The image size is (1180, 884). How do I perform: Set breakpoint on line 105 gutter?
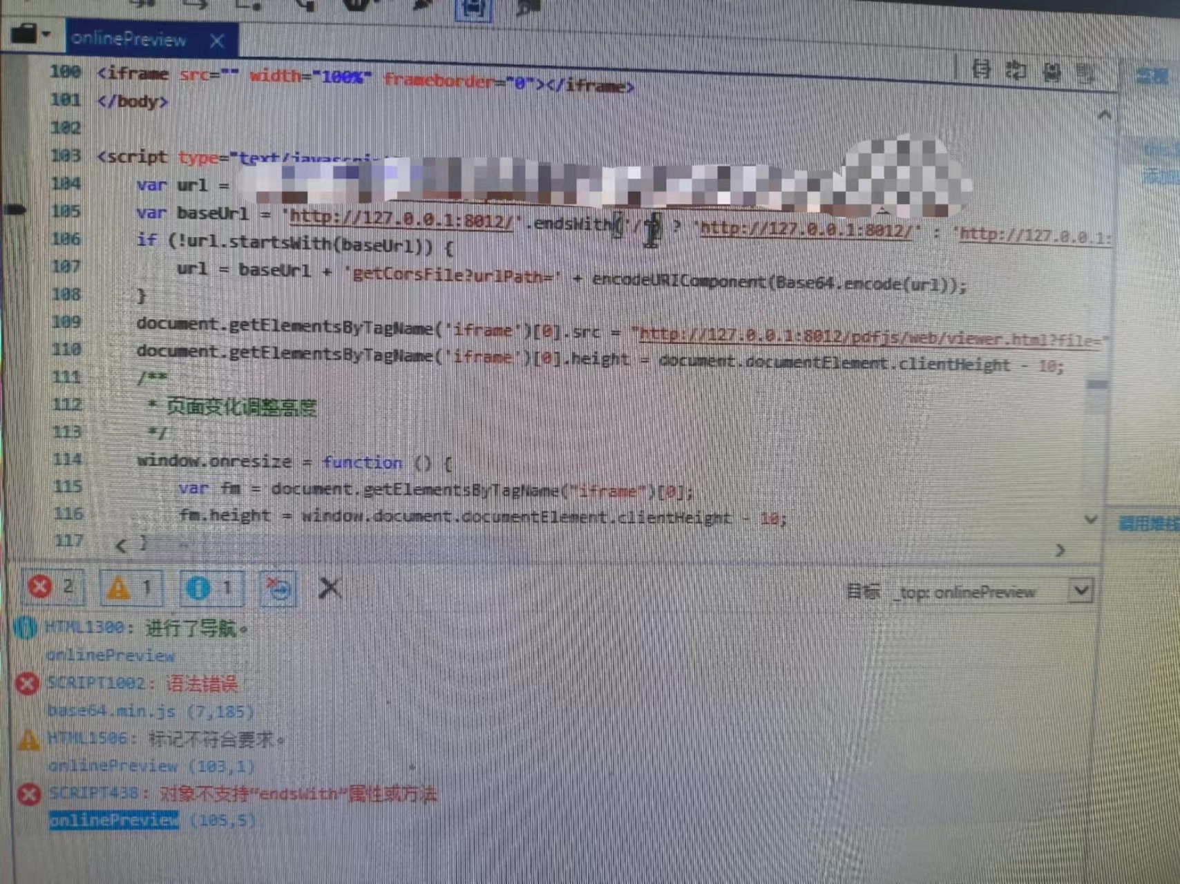click(15, 210)
